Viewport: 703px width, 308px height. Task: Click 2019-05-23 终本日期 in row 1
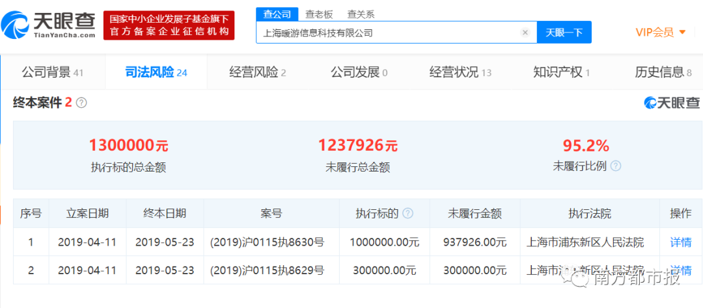coord(165,242)
